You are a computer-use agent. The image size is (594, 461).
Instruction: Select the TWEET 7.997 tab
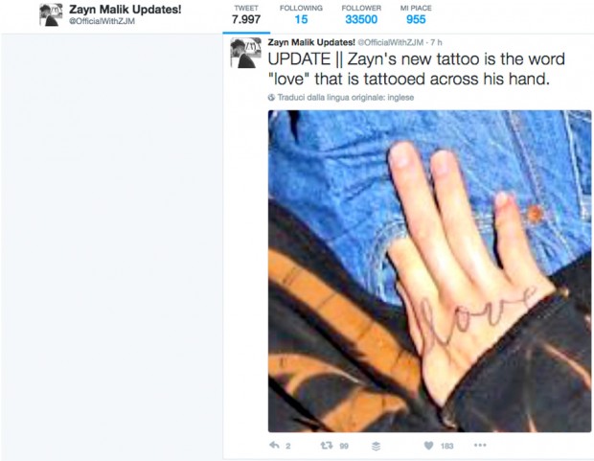[x=246, y=15]
